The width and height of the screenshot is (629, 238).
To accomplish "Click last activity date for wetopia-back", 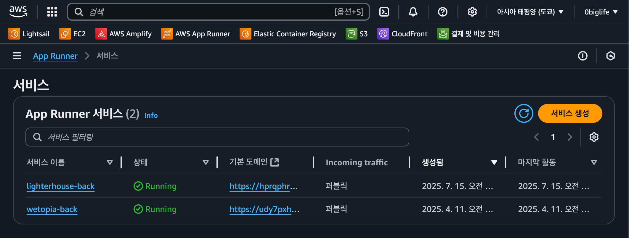I will [553, 209].
